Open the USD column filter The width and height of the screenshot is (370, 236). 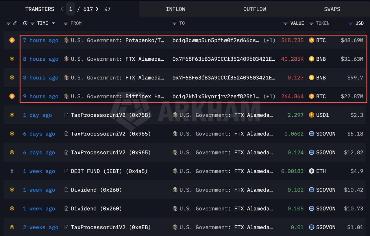[351, 23]
